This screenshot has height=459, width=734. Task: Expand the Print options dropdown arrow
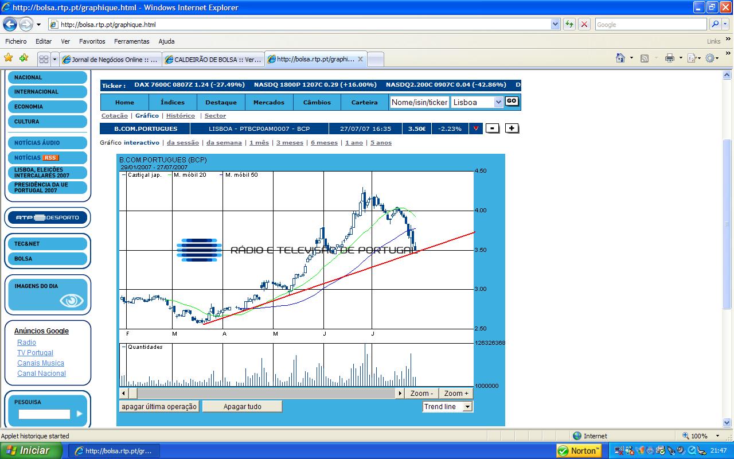[x=681, y=58]
